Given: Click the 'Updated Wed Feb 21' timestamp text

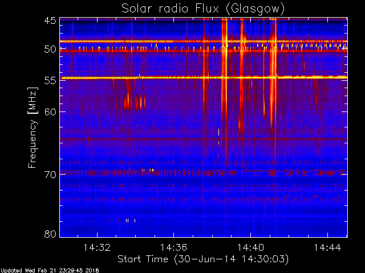Looking at the screenshot, I should coord(50,271).
